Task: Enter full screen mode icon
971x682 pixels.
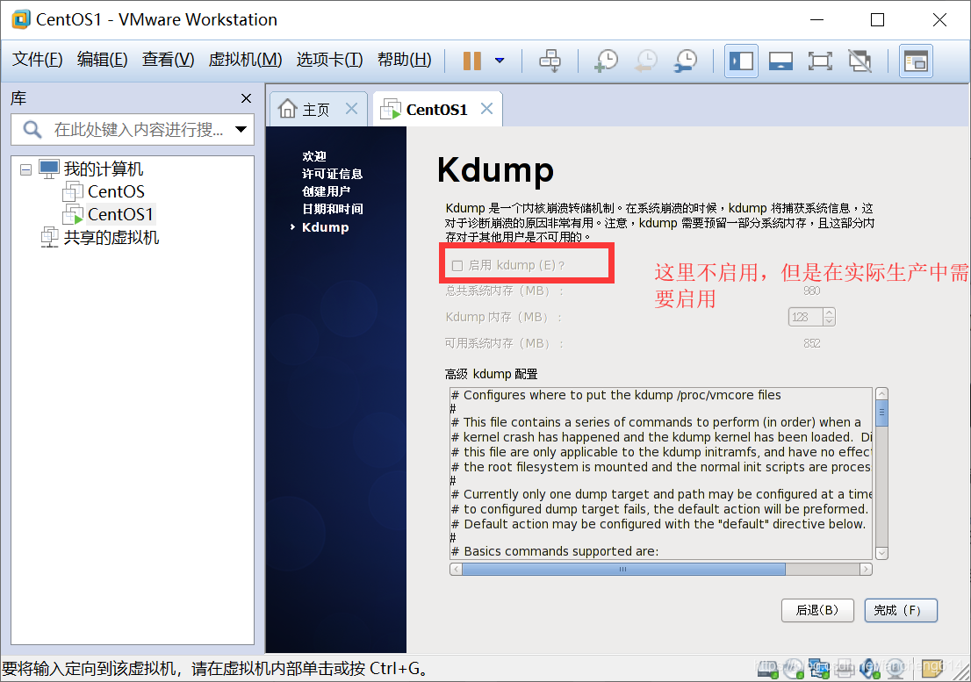Action: 820,61
